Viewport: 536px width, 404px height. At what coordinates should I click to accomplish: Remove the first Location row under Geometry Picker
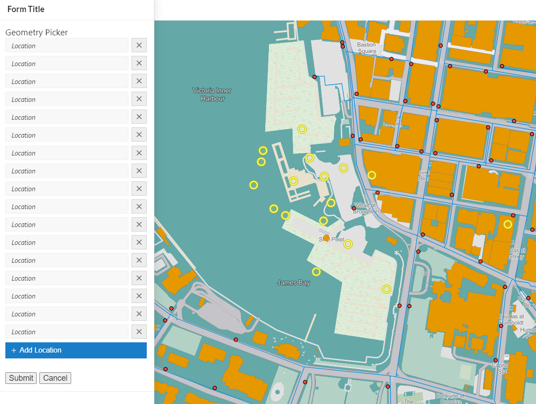click(139, 45)
